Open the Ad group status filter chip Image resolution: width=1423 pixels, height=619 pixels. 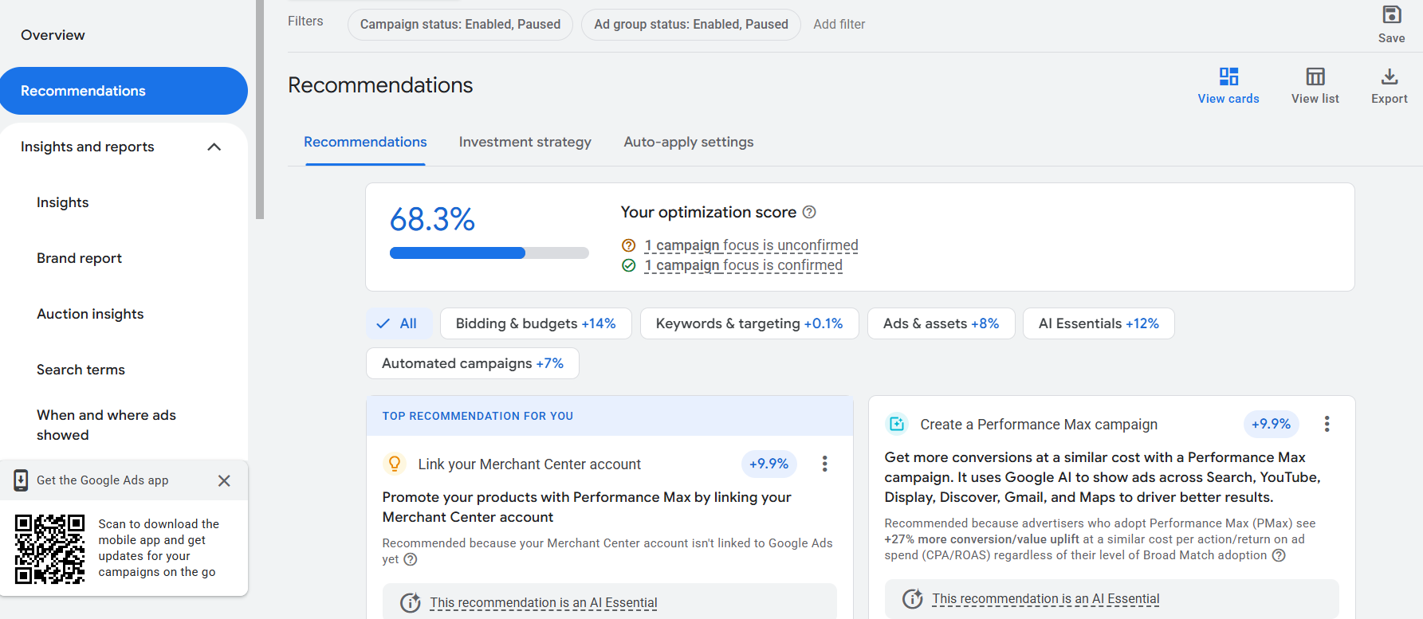click(690, 25)
